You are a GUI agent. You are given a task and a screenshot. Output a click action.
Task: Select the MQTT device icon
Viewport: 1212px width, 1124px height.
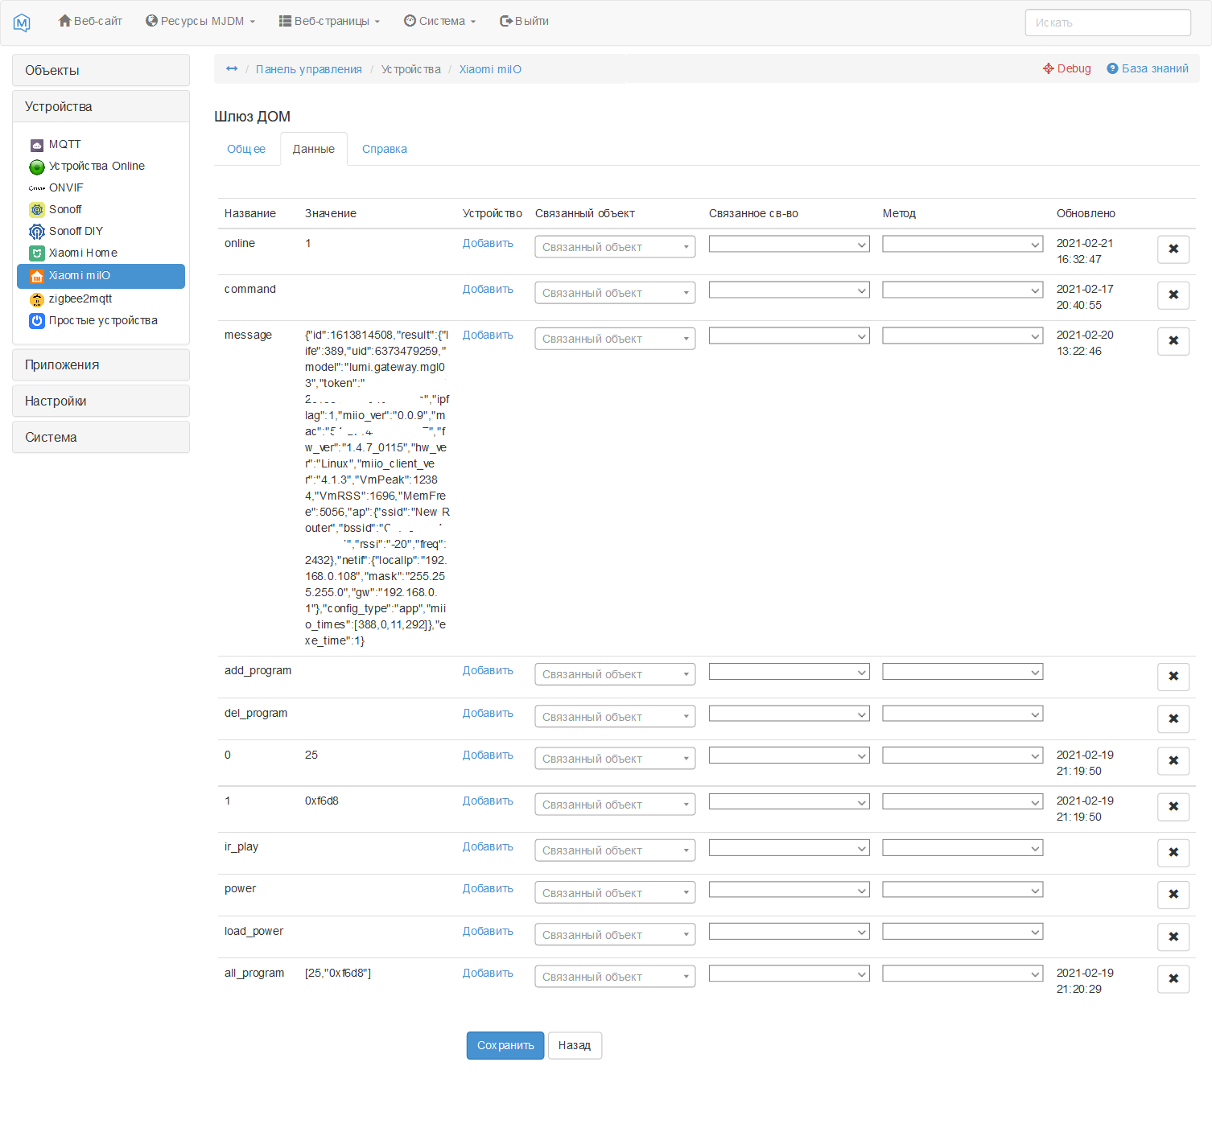(37, 145)
